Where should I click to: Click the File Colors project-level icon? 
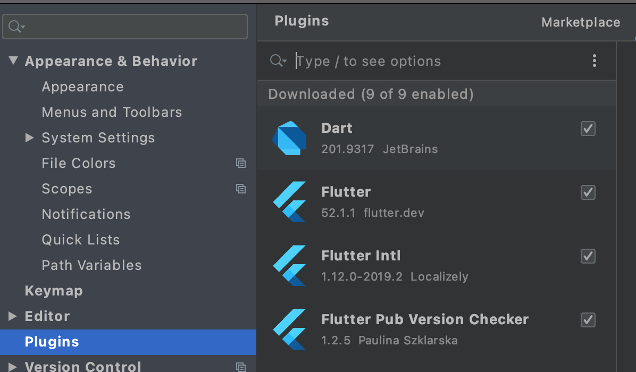241,163
